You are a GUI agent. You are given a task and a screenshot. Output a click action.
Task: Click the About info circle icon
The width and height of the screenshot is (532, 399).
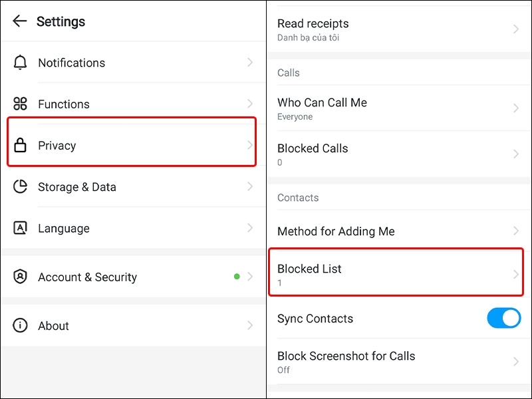coord(20,325)
